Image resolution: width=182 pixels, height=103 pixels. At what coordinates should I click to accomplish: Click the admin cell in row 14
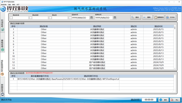click(134, 68)
